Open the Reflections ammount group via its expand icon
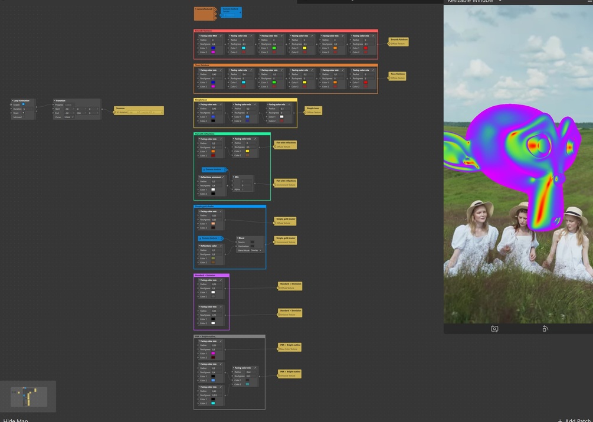The image size is (593, 422). [x=224, y=177]
